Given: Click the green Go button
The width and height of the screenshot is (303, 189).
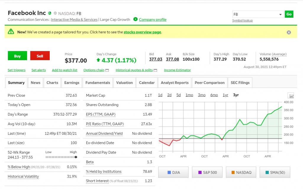Looking at the screenshot, I should [x=289, y=14].
